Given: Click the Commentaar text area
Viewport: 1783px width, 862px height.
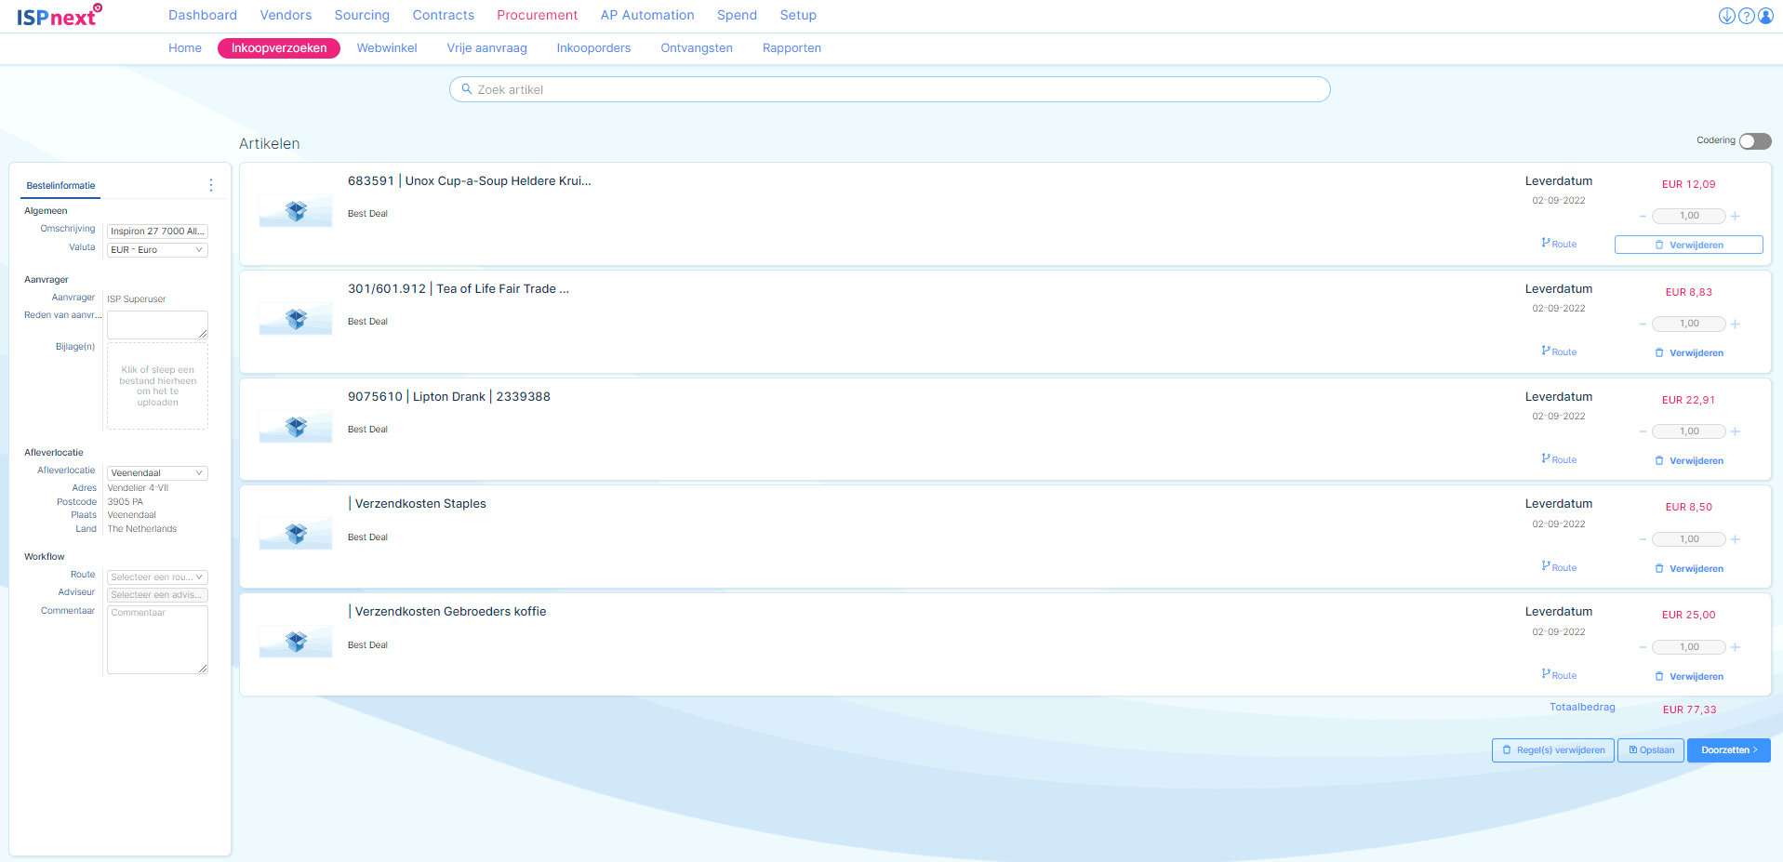Looking at the screenshot, I should (157, 640).
